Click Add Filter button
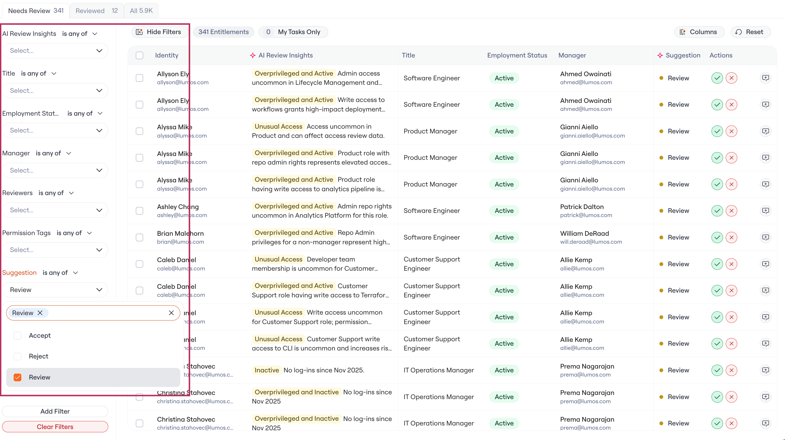The image size is (785, 440). pos(55,411)
